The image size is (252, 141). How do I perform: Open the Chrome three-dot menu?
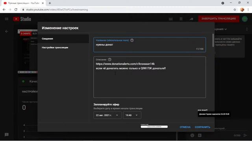point(248,9)
